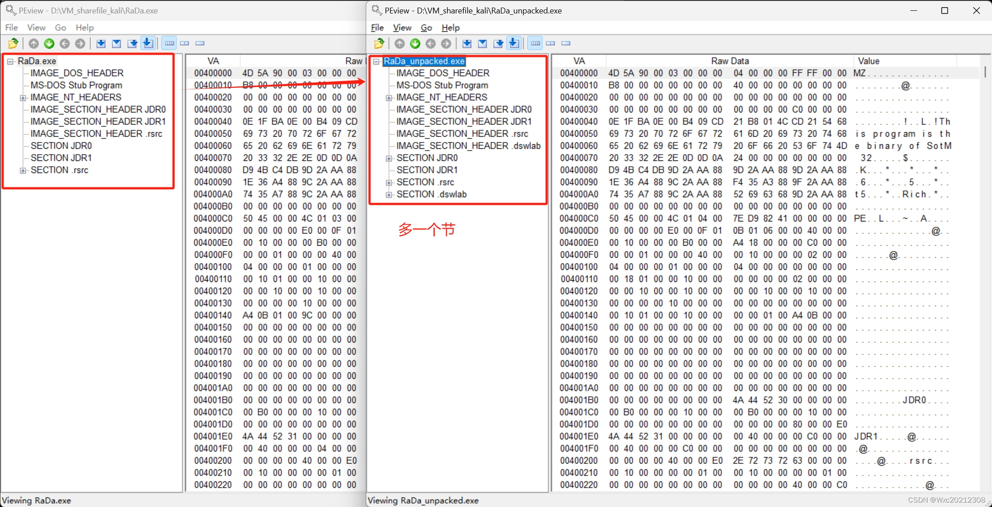
Task: Click vertical scrollbar thumb of unpacked hex view
Action: (x=985, y=72)
